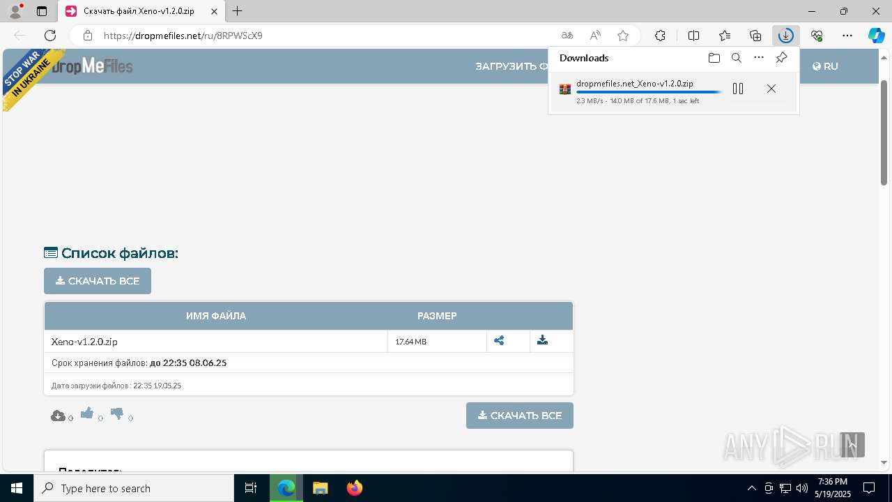Download Xeno-v1.2.0.zip via row icon
The height and width of the screenshot is (502, 892).
tap(543, 341)
